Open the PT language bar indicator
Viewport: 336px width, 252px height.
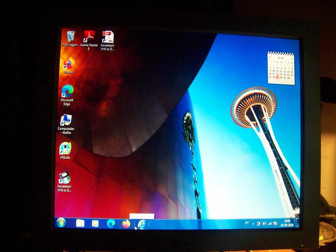tap(247, 223)
